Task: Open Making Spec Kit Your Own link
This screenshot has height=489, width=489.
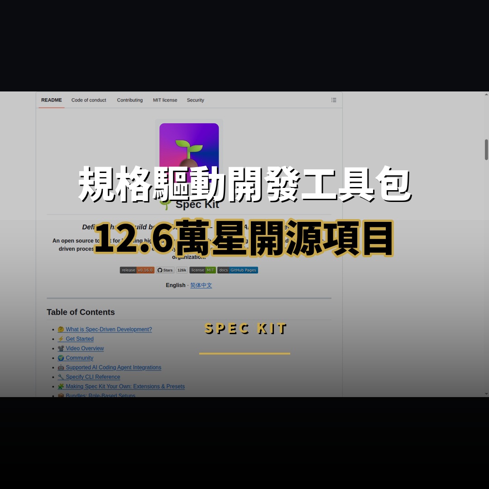Action: (121, 386)
